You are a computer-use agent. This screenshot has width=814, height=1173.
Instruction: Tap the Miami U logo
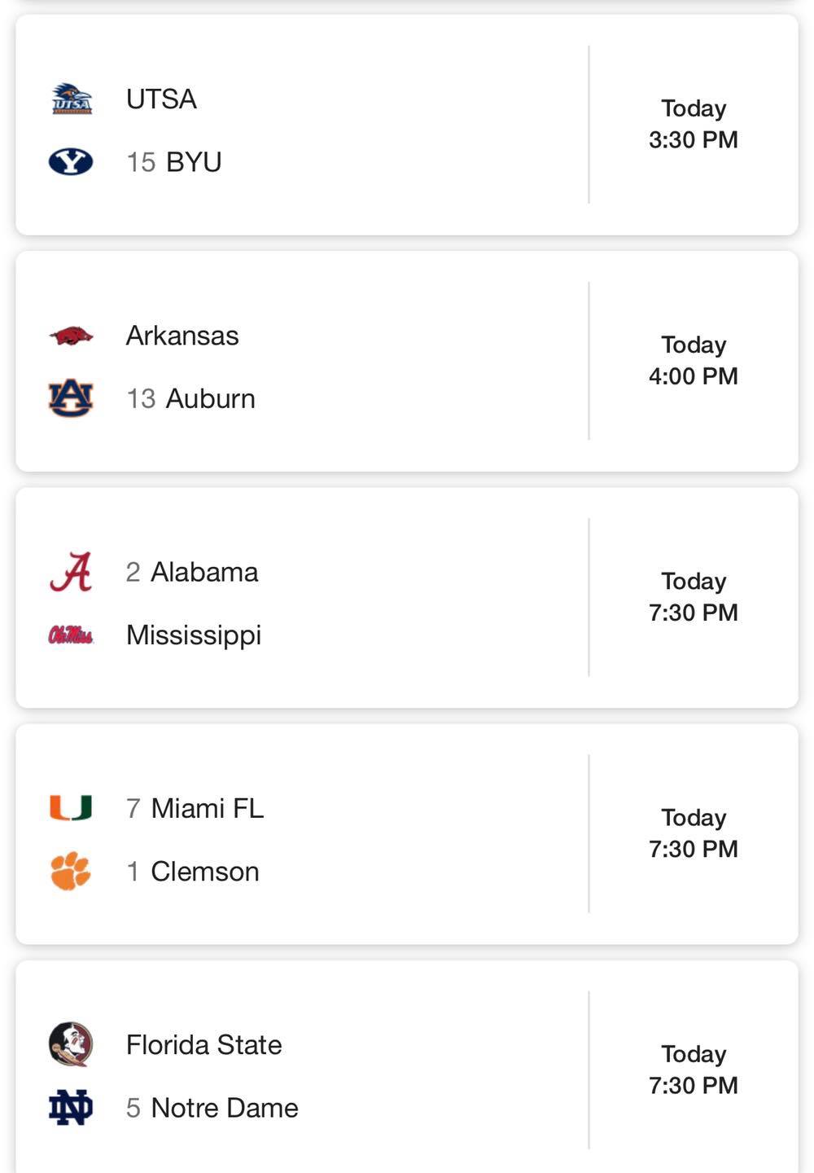pyautogui.click(x=71, y=808)
